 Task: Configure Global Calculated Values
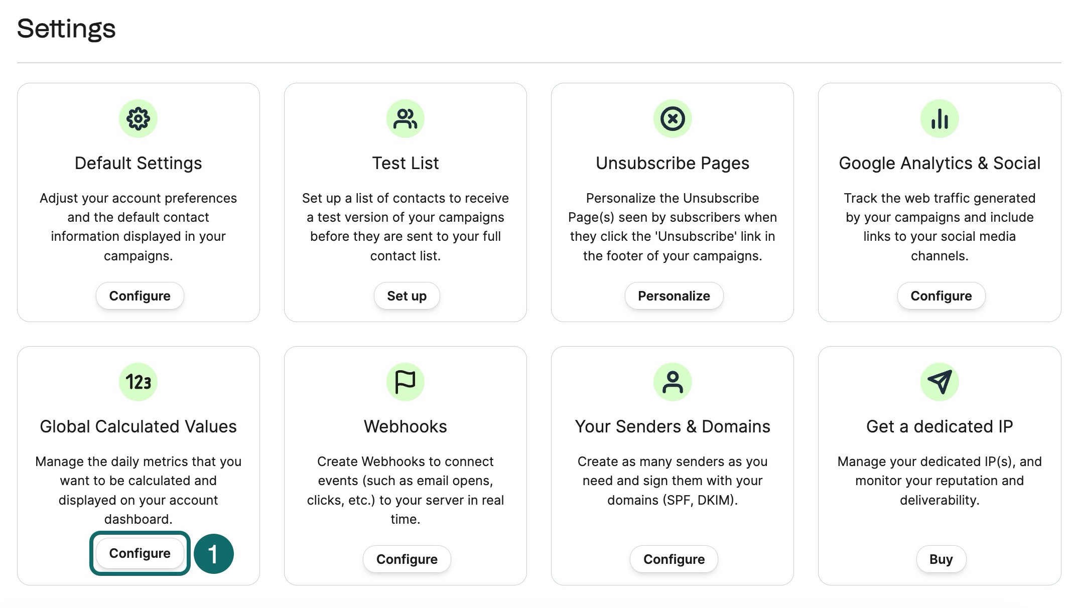[140, 553]
